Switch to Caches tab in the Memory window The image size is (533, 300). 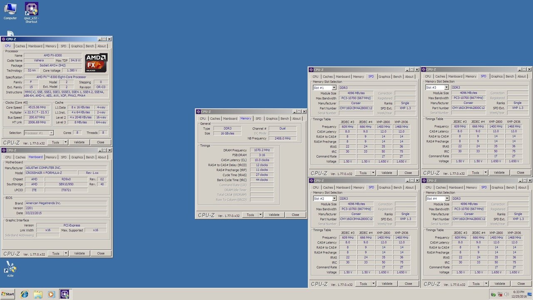[215, 119]
